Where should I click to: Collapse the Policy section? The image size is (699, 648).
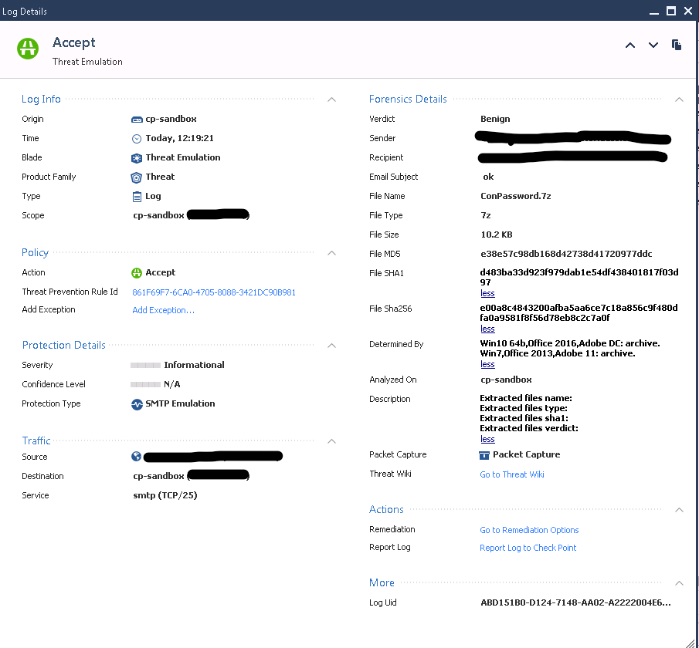331,253
